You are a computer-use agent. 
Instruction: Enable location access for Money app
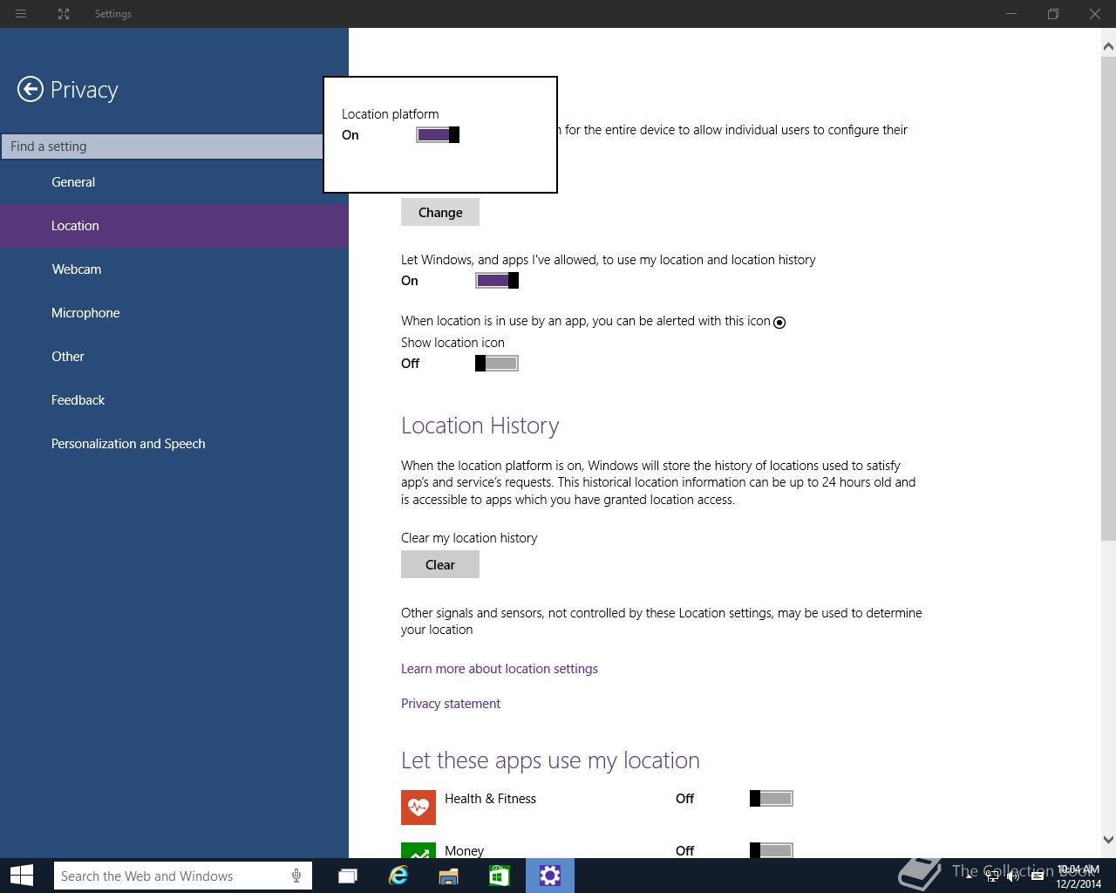[x=772, y=850]
